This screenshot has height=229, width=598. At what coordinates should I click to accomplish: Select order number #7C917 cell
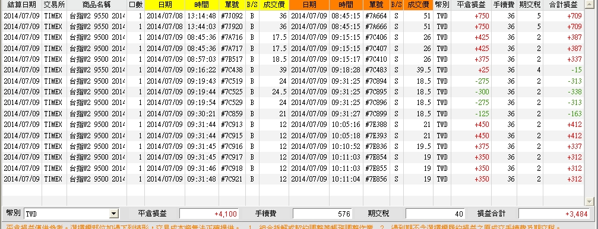pos(232,157)
